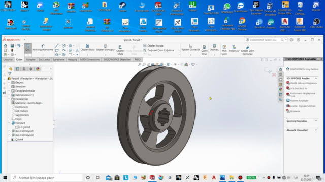This screenshot has height=182, width=325.
Task: Switch to the İşaretleme tab
Action: 59,60
